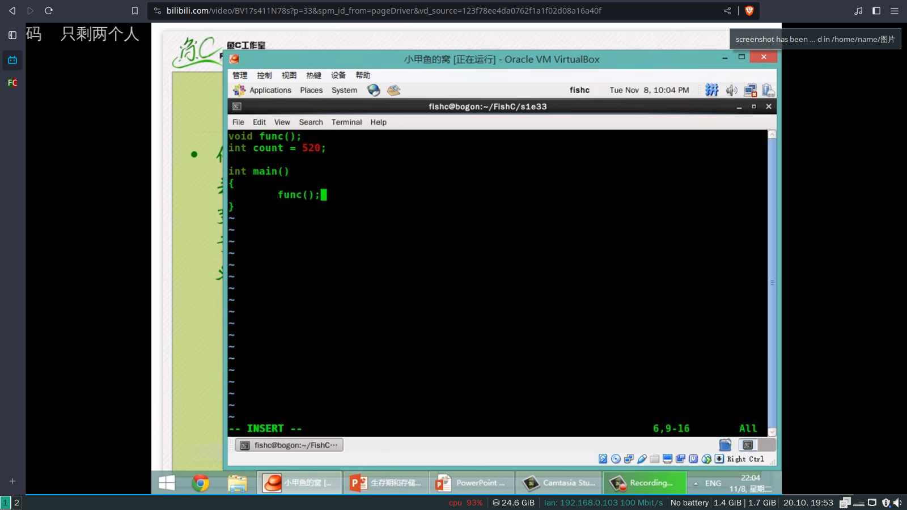Click VirtualBox shared folders status icon
Image resolution: width=907 pixels, height=510 pixels.
click(655, 459)
